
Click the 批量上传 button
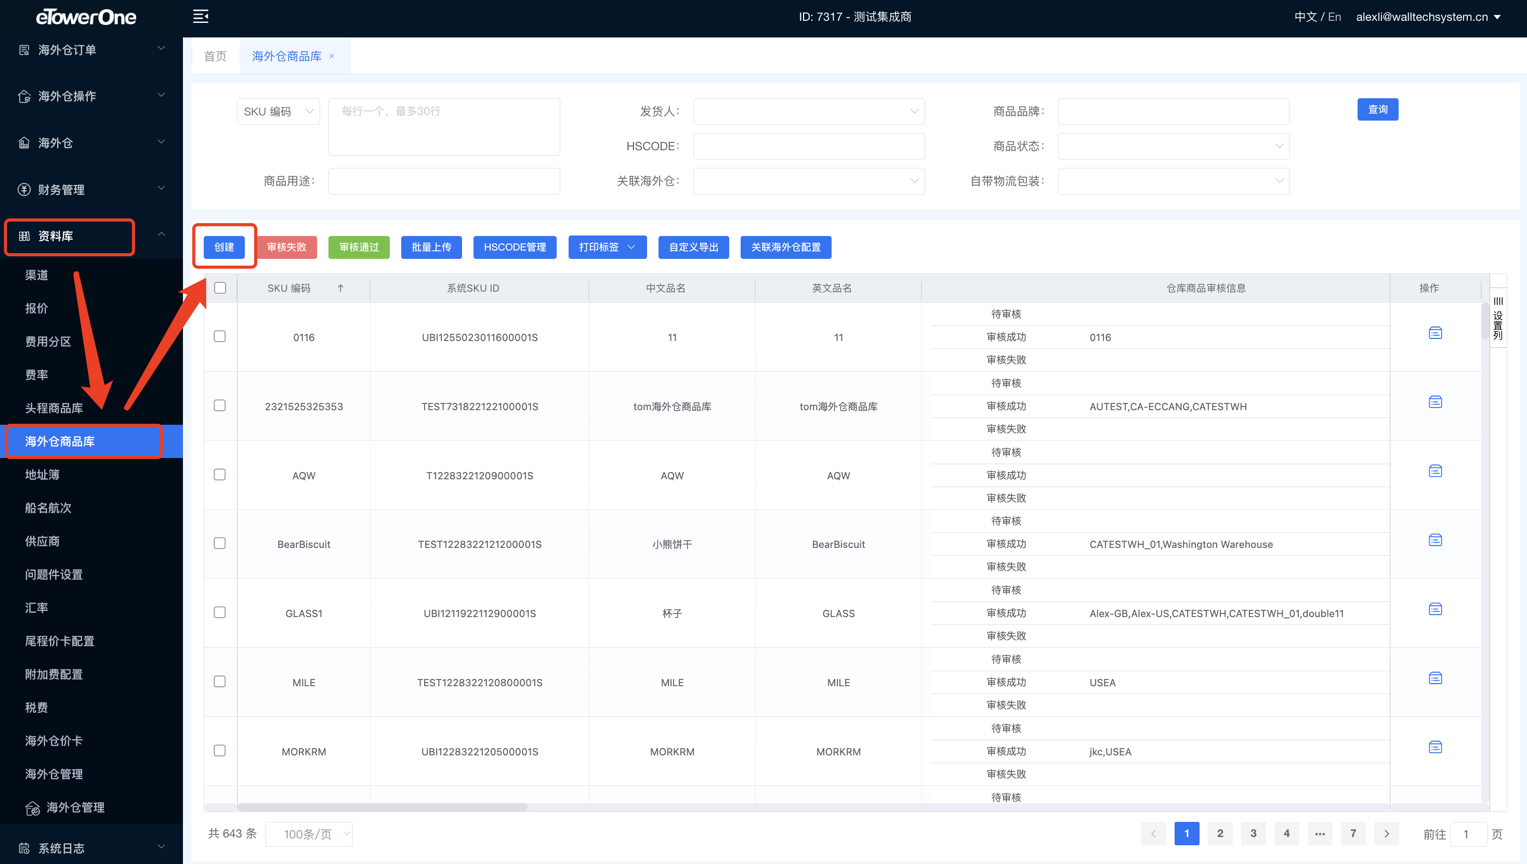coord(431,247)
